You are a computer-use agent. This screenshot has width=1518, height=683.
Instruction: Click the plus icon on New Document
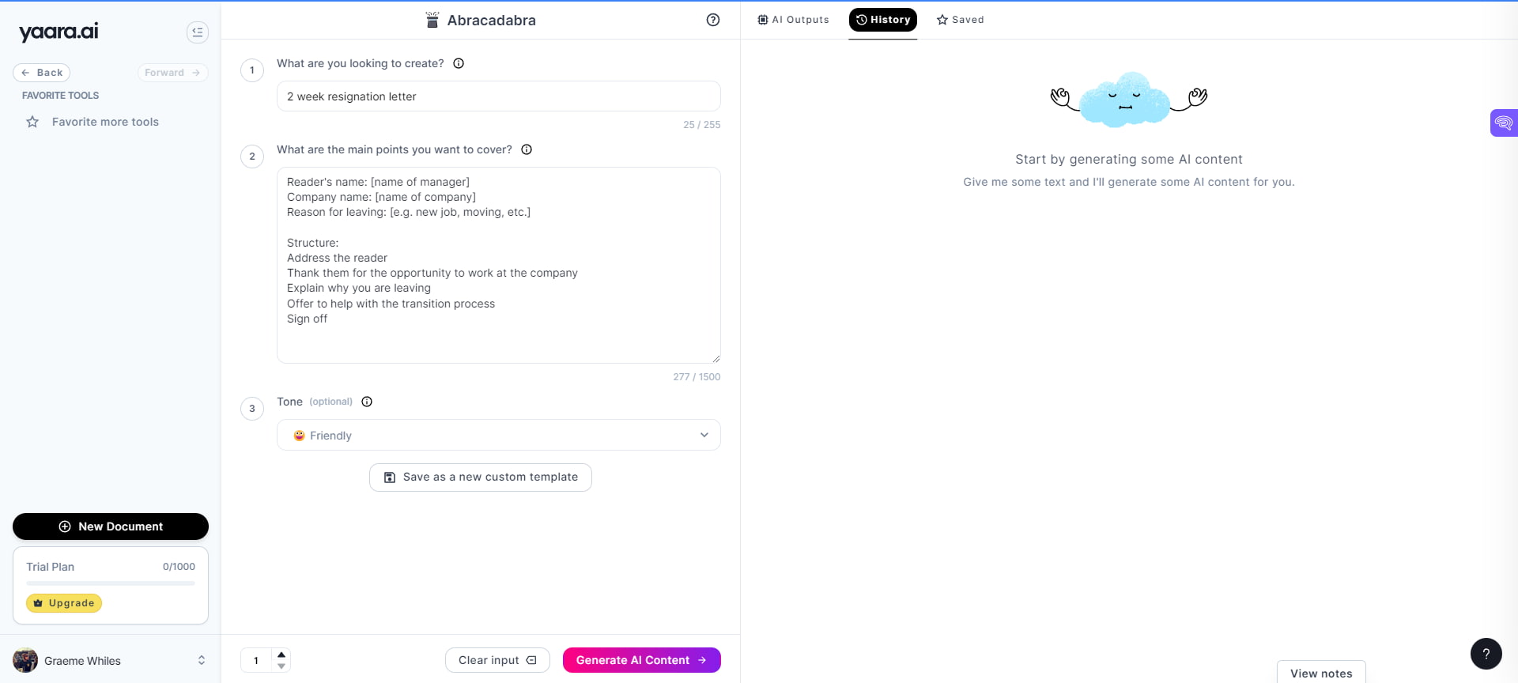click(65, 526)
